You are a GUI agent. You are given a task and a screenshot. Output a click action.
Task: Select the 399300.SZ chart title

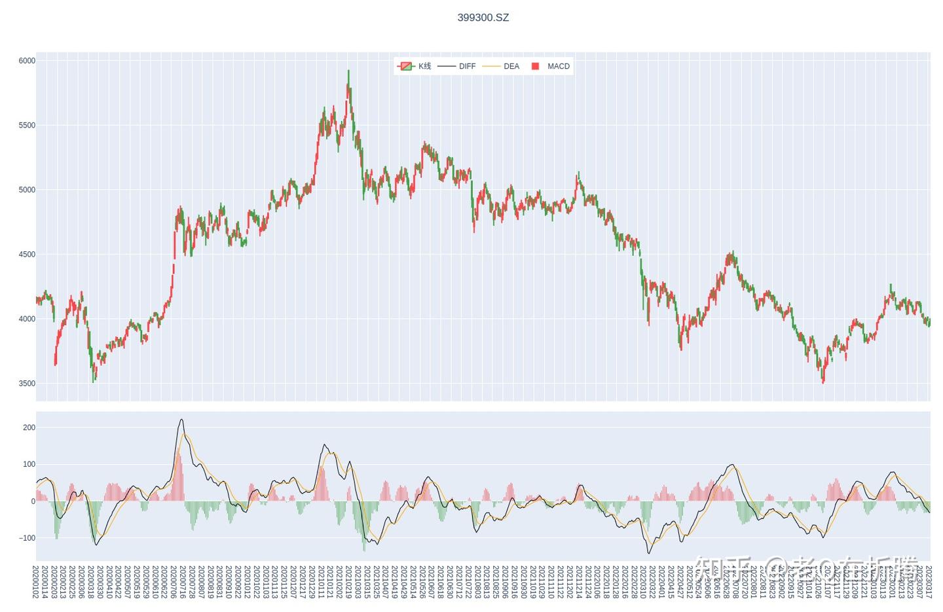(483, 18)
